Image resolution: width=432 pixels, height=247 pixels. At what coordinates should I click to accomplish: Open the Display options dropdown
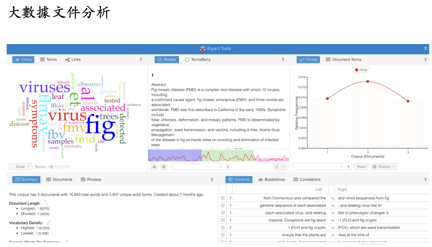(x=384, y=167)
